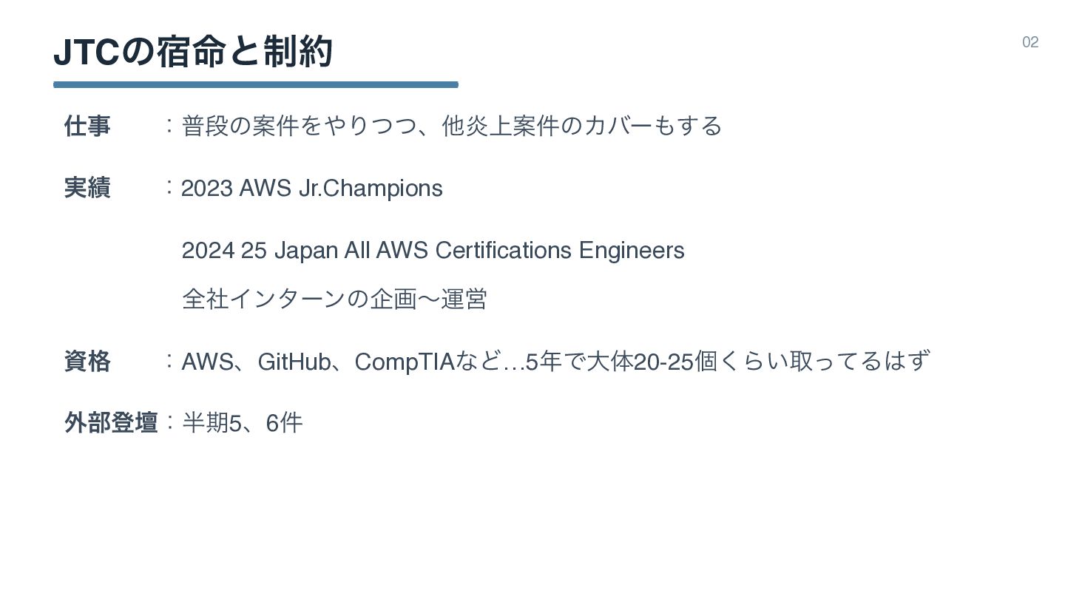Image resolution: width=1065 pixels, height=599 pixels.
Task: Select the '資格' heading label
Action: point(87,362)
